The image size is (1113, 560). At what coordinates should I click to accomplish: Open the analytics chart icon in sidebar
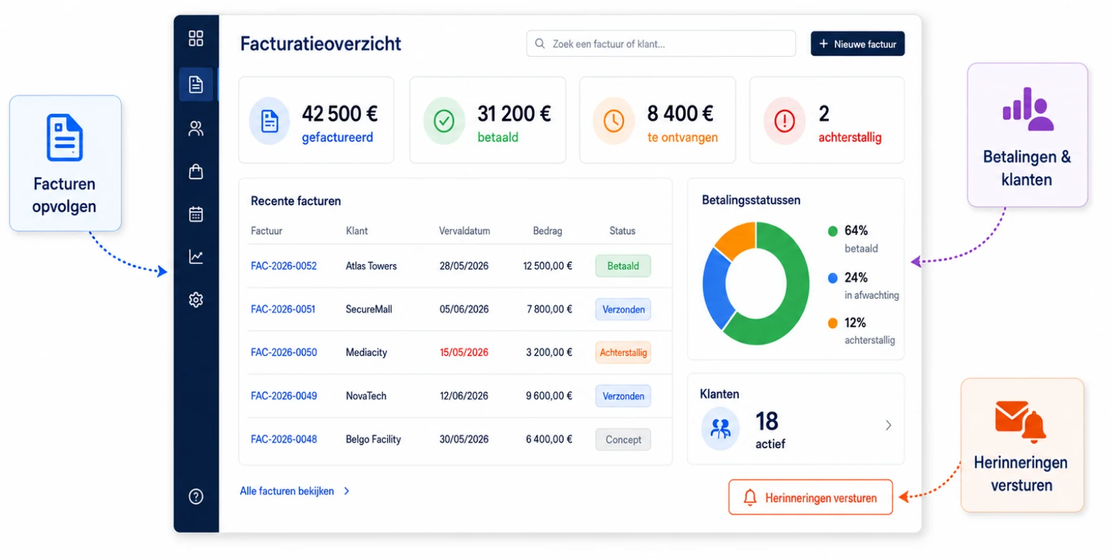coord(195,257)
